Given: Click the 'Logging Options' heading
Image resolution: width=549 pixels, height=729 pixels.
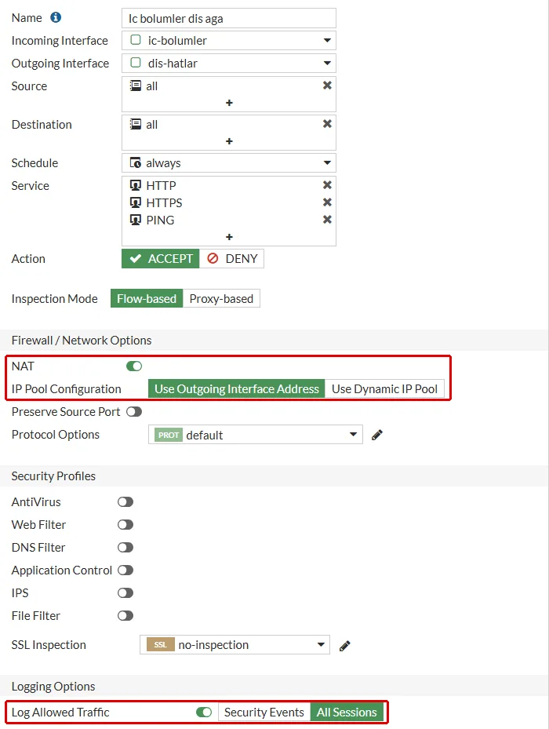Looking at the screenshot, I should point(53,686).
